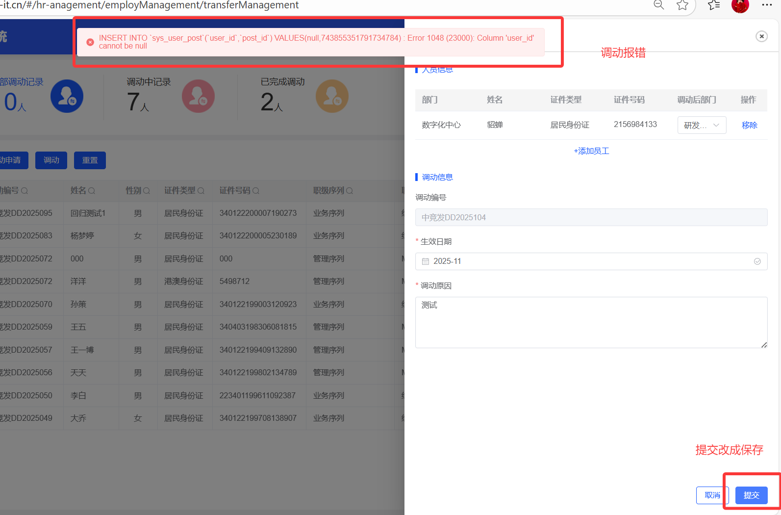Screen dimensions: 781x515
Task: Click the 提交 submit button
Action: coord(752,495)
